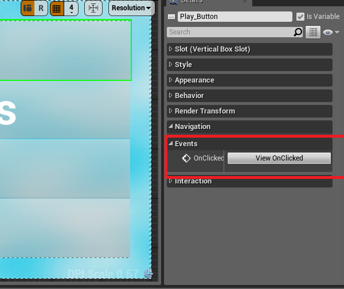Open the Resolution dropdown
The width and height of the screenshot is (344, 289).
pyautogui.click(x=131, y=8)
